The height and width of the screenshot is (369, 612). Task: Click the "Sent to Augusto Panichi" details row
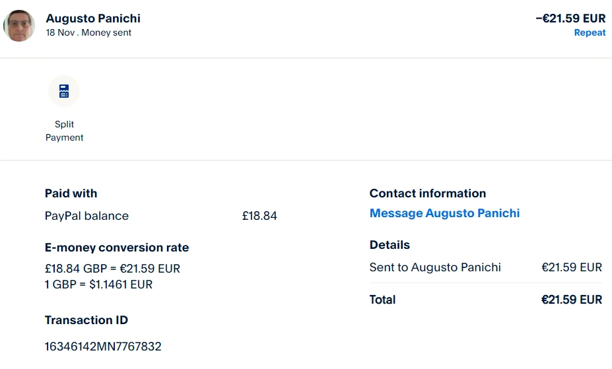(x=435, y=267)
